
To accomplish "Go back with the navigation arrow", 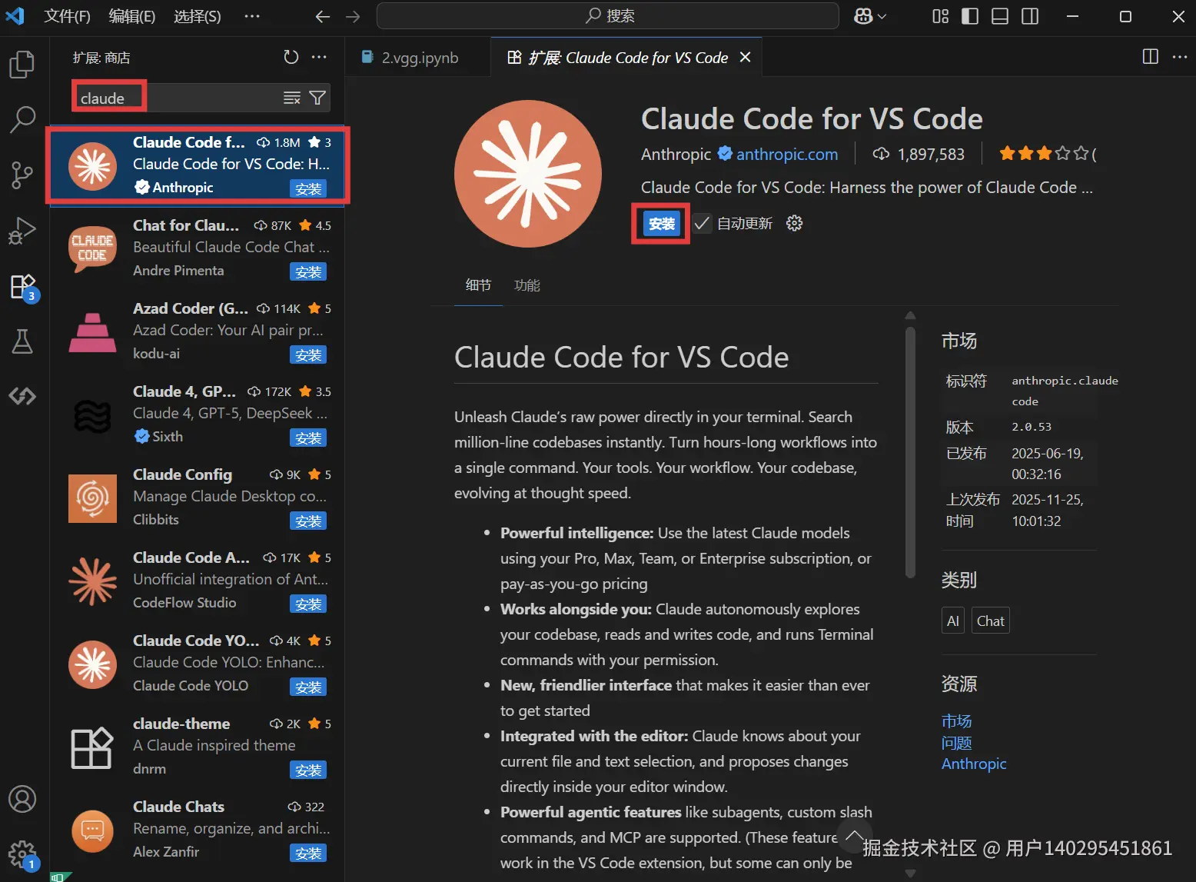I will (x=323, y=16).
